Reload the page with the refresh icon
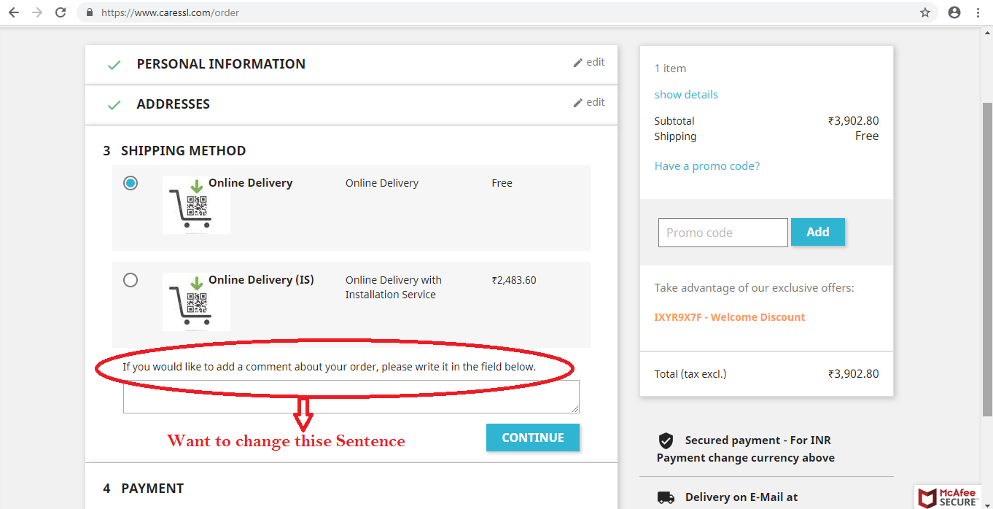Image resolution: width=993 pixels, height=509 pixels. click(x=61, y=12)
